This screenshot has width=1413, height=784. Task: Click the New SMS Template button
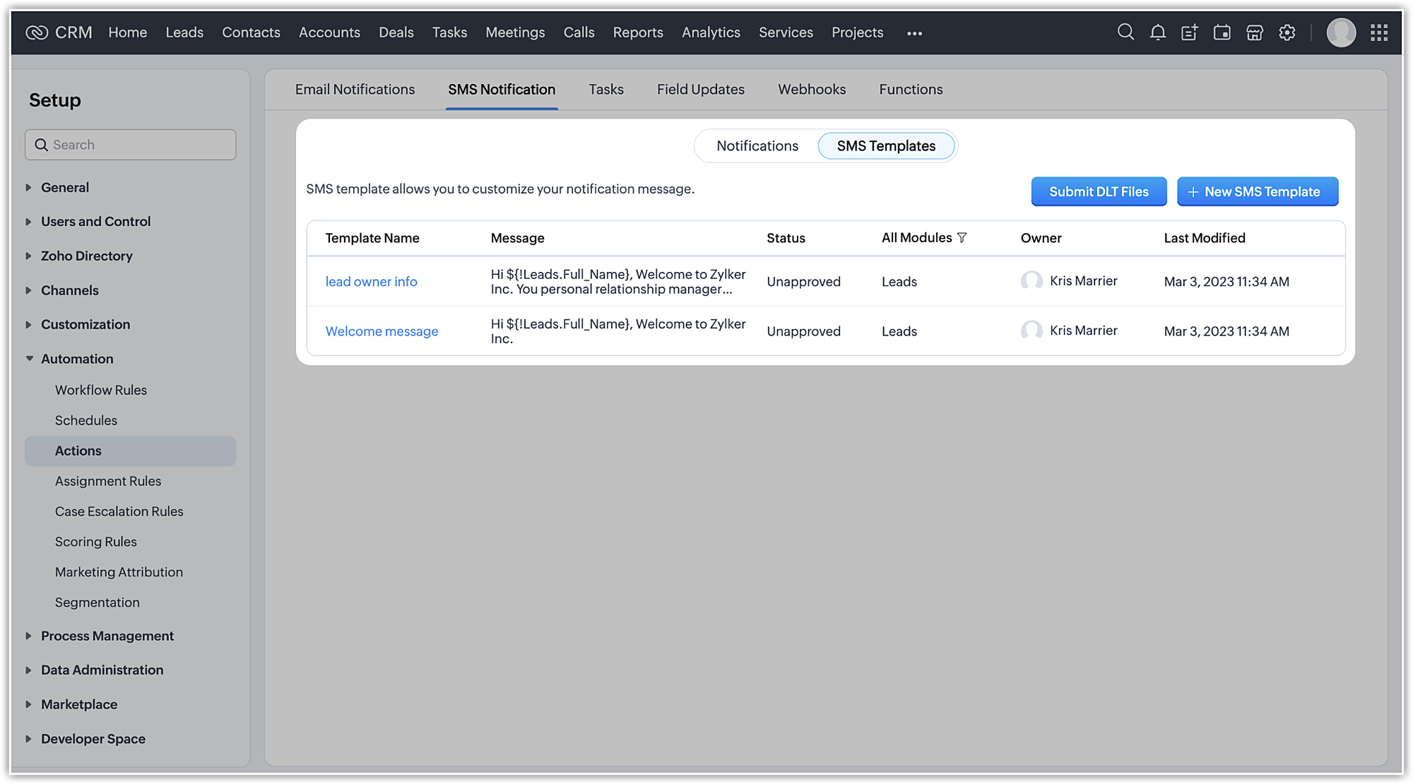pyautogui.click(x=1258, y=191)
